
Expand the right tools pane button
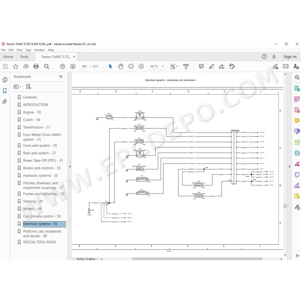(x=298, y=255)
